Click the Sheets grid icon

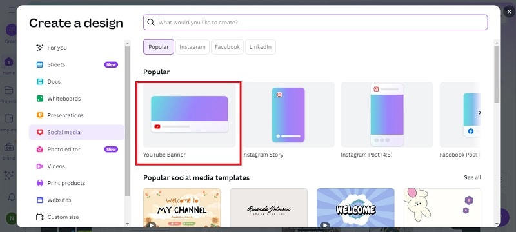coord(40,64)
